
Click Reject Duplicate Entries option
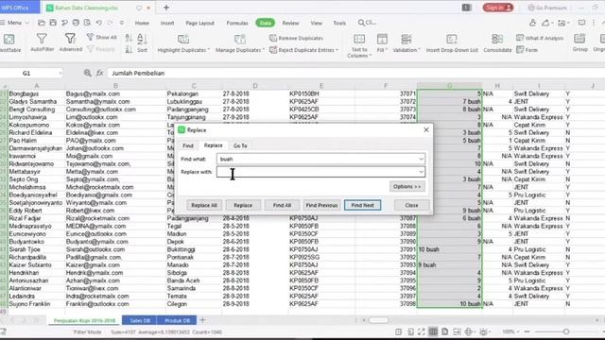coord(303,50)
